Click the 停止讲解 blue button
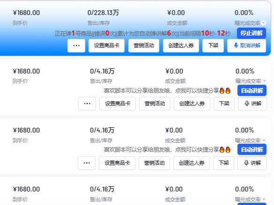 (x=252, y=33)
